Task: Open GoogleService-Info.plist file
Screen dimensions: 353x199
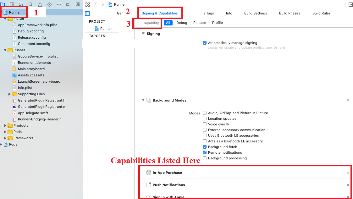Action: 35,56
